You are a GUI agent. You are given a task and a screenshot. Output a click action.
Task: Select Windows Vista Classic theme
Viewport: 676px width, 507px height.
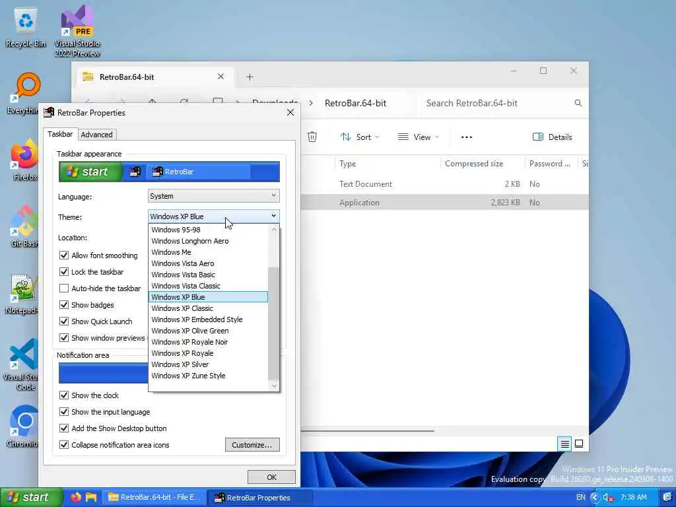click(208, 286)
